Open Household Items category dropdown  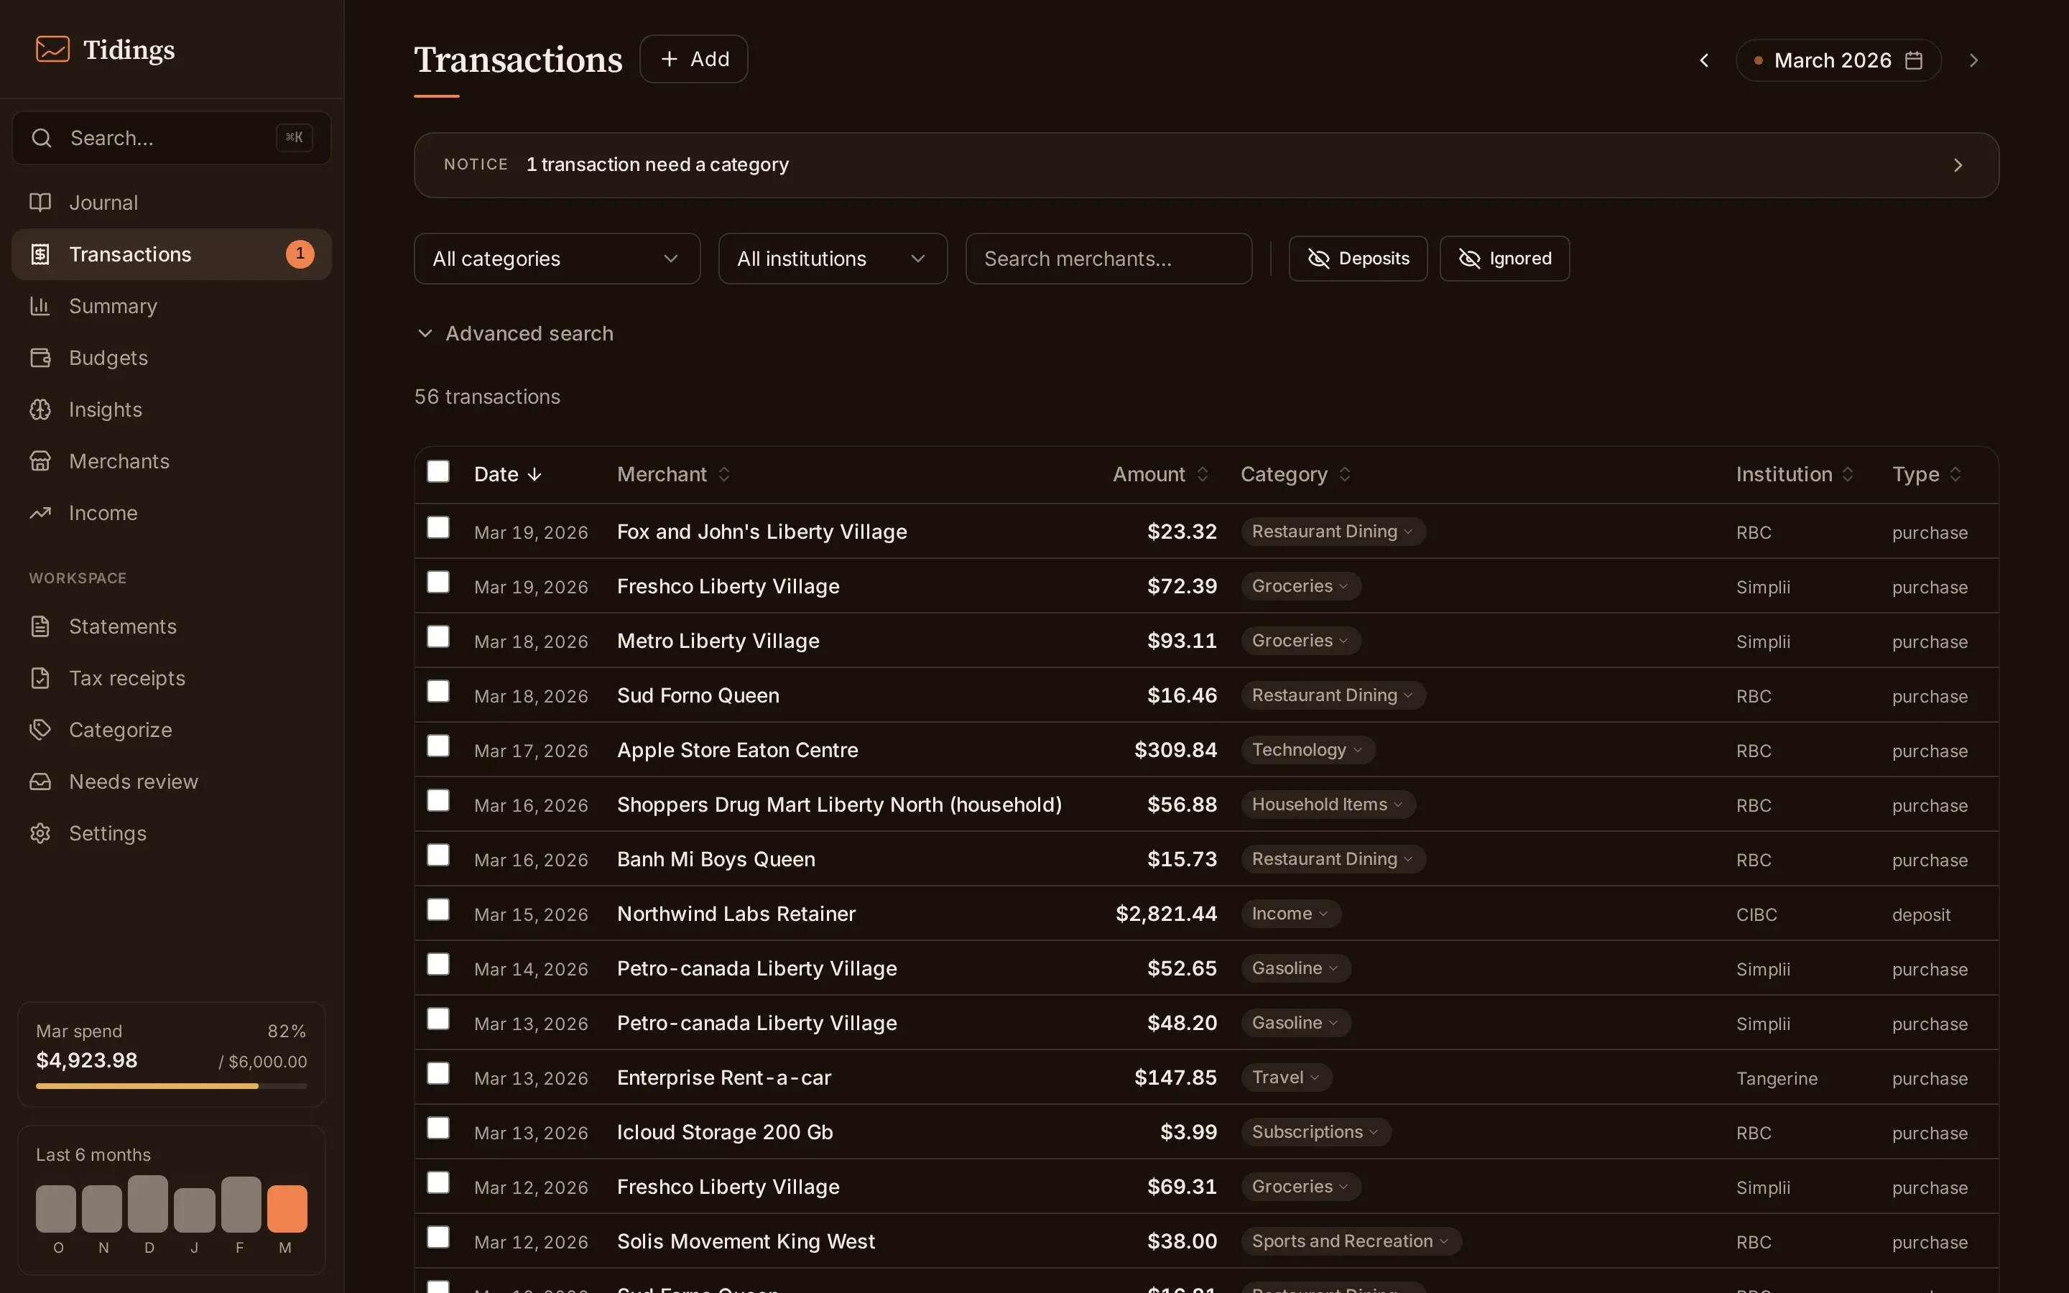pos(1328,805)
